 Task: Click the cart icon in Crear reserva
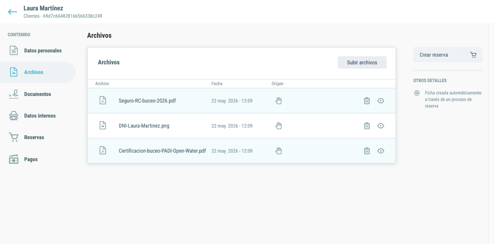[x=474, y=55]
